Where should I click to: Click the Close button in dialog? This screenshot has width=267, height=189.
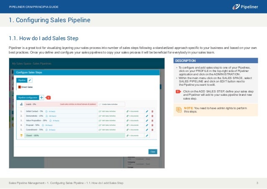point(153,151)
